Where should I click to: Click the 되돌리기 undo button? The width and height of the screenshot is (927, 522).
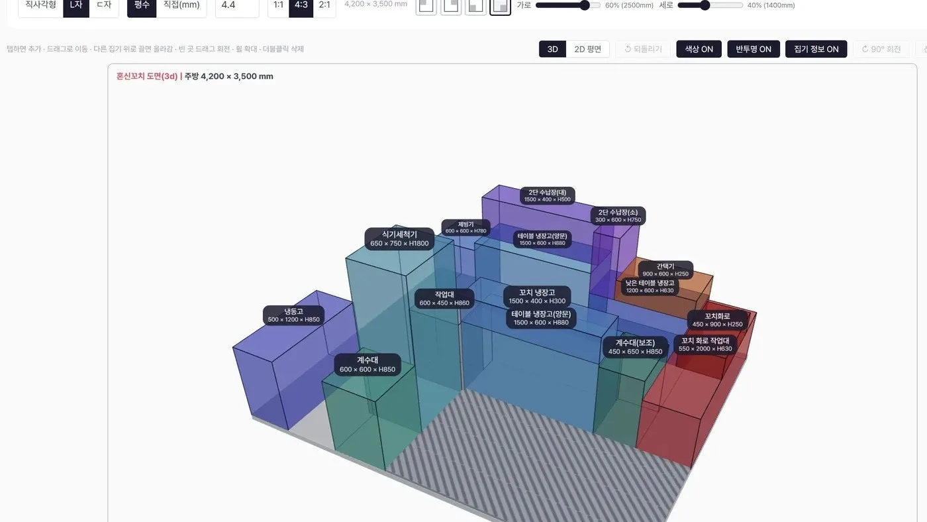tap(643, 49)
